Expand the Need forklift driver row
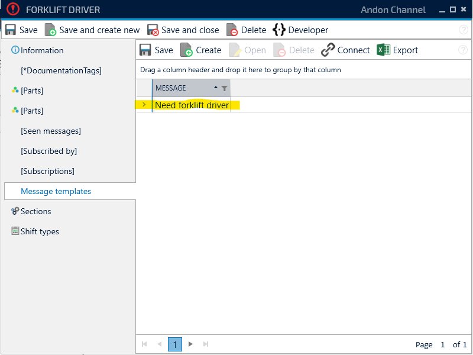This screenshot has height=355, width=473. 144,105
